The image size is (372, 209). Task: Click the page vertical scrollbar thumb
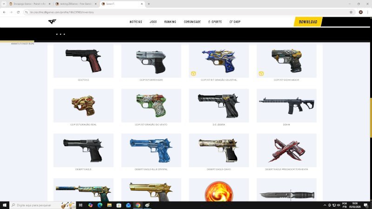pos(371,118)
